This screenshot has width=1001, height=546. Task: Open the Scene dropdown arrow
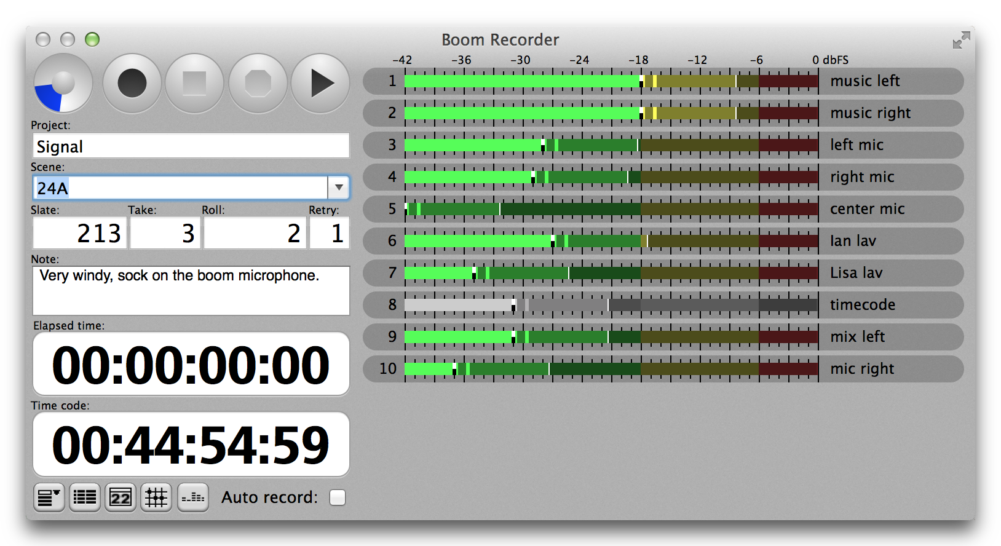[339, 188]
